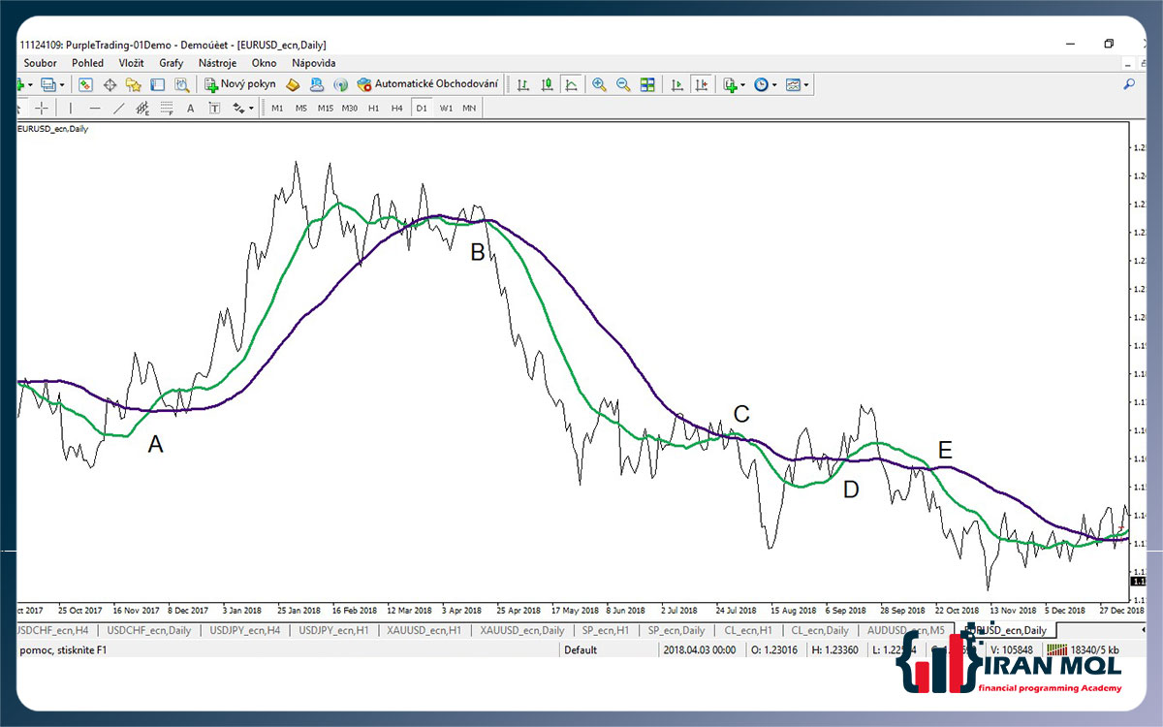Open the Okno menu
The width and height of the screenshot is (1163, 727).
click(x=264, y=63)
